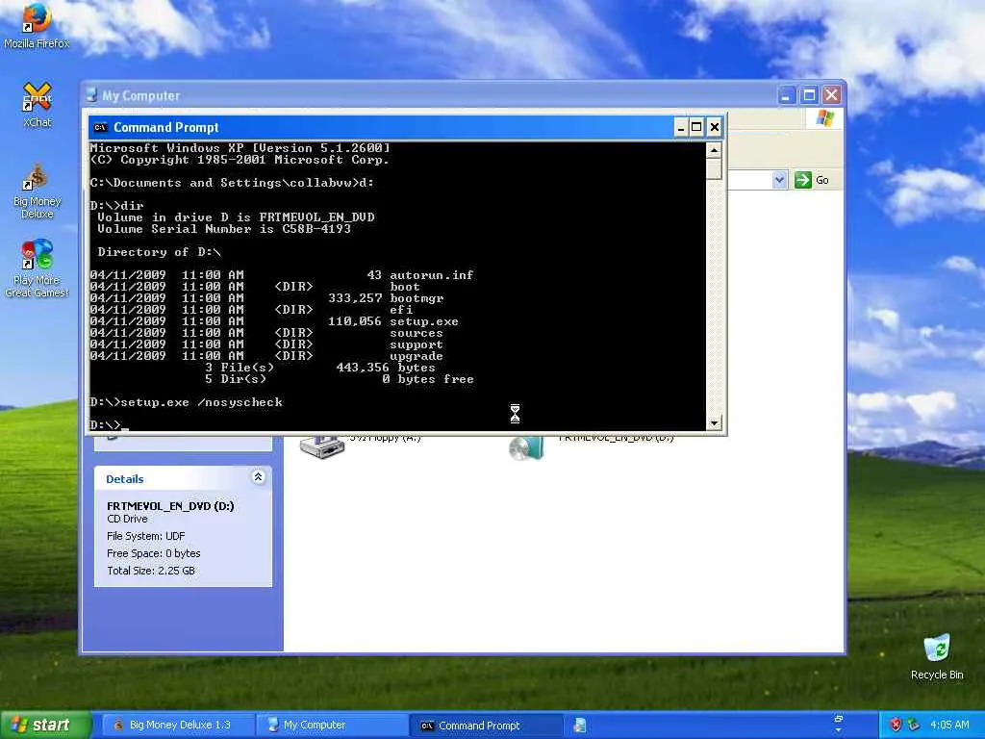Open the address bar dropdown in My Computer
The image size is (985, 739).
(x=779, y=180)
